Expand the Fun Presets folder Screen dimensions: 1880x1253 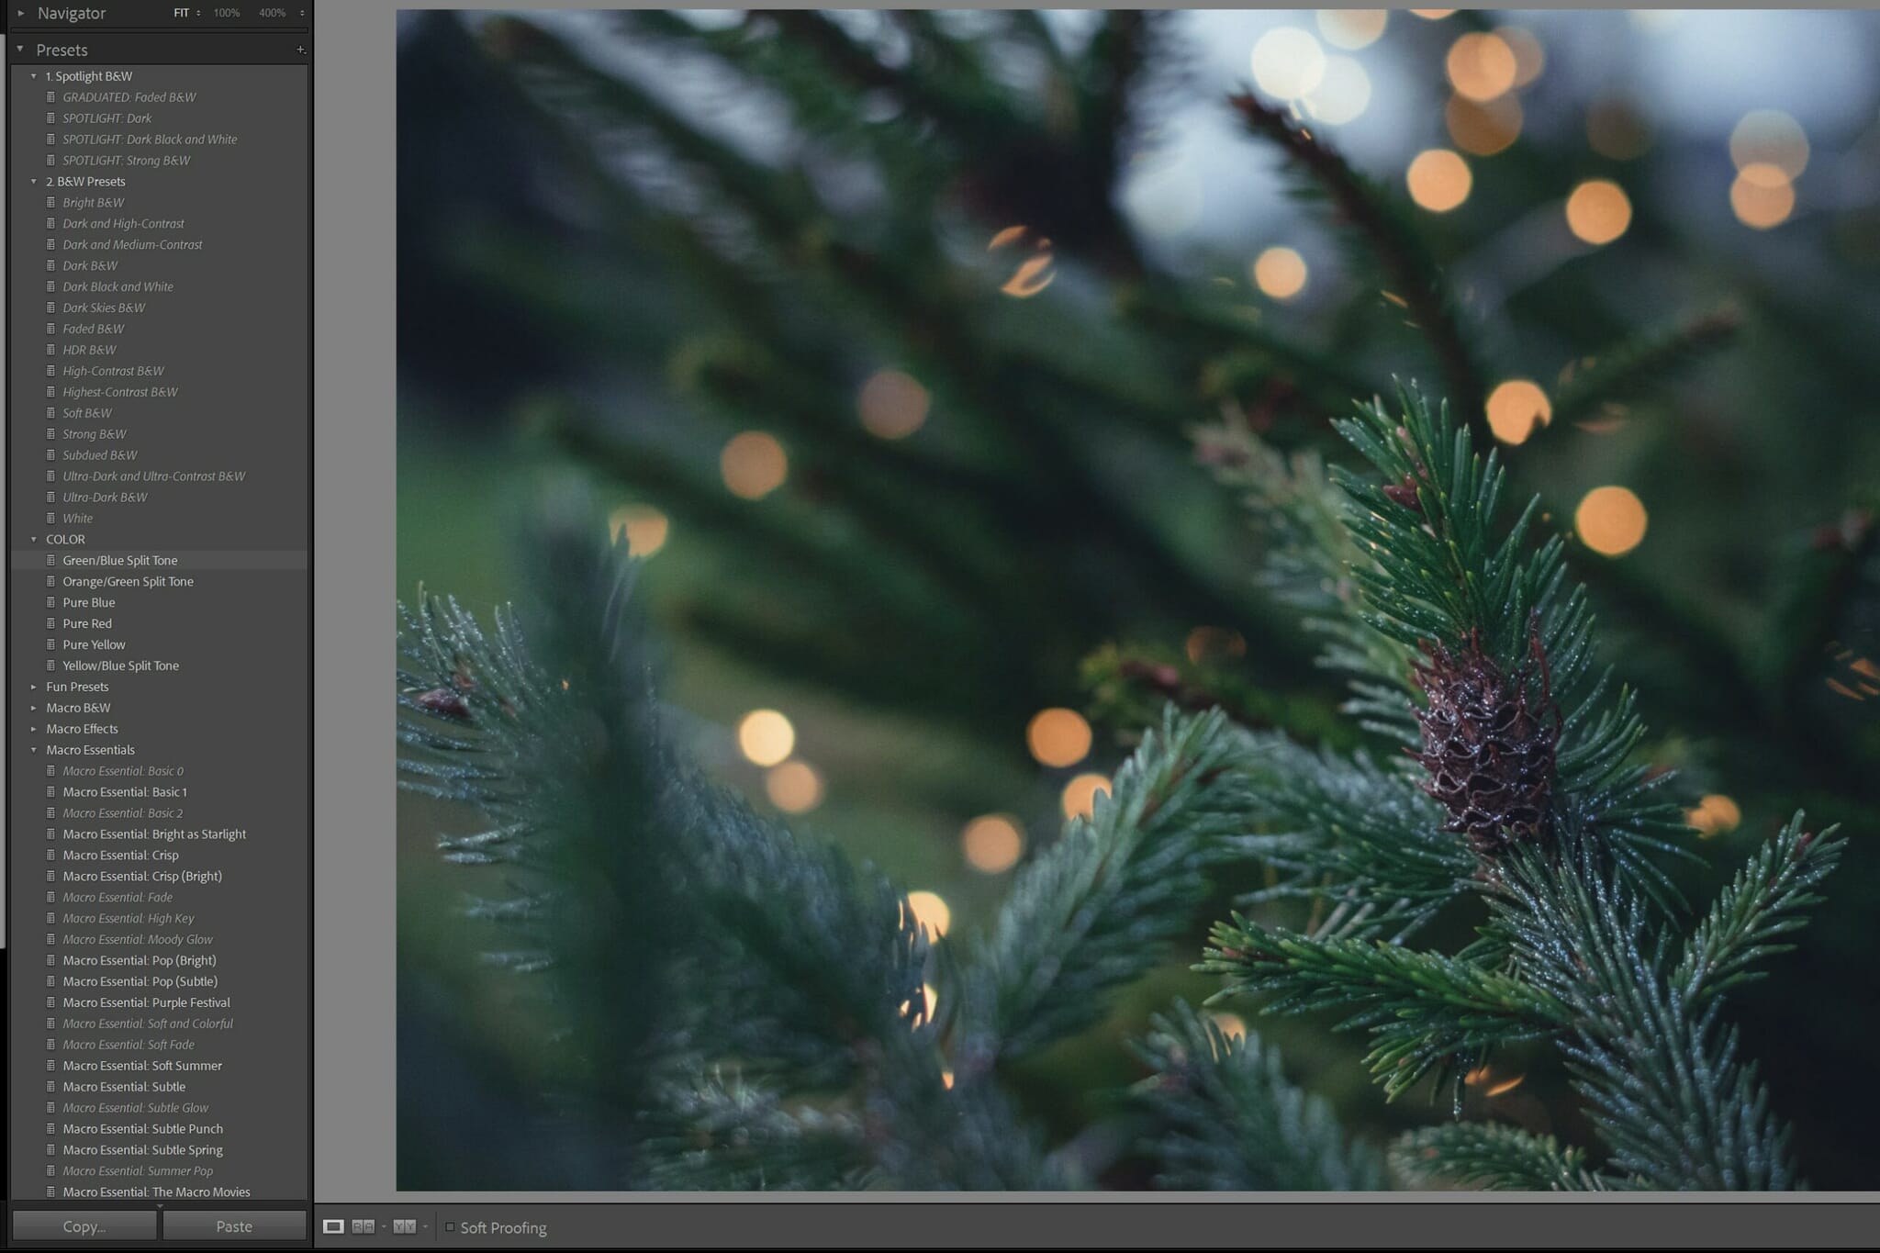coord(34,687)
